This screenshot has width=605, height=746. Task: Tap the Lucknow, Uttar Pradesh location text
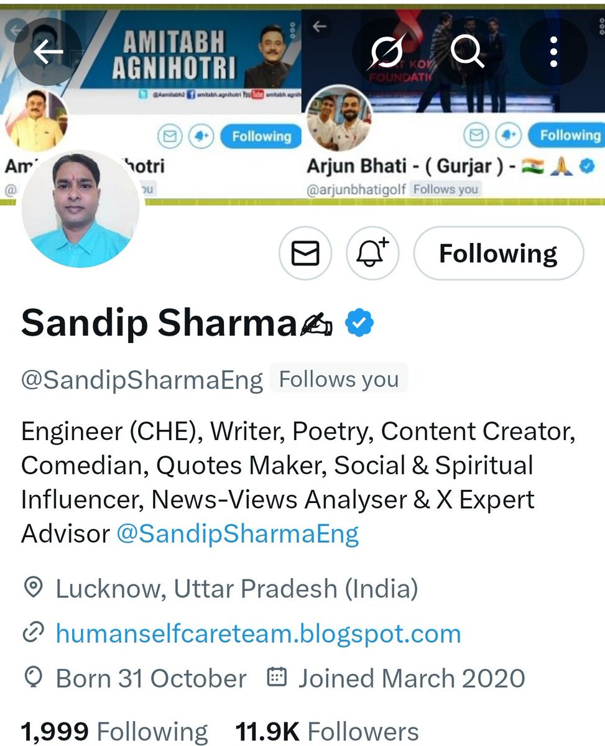tap(236, 588)
